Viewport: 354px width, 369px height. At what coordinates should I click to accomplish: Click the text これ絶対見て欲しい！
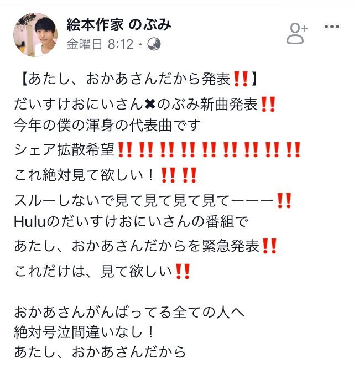tap(85, 175)
